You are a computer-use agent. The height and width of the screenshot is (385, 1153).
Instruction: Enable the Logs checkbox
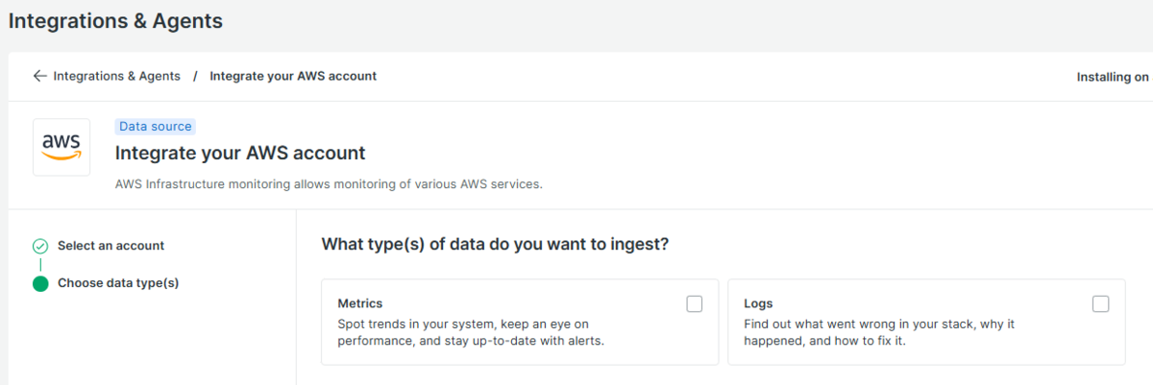tap(1101, 304)
